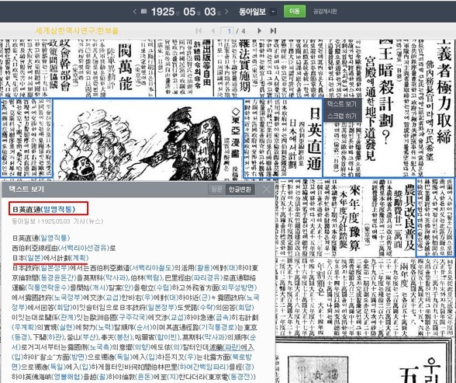
Task: Click the 日英直通 article headline in the scan
Action: pos(313,138)
